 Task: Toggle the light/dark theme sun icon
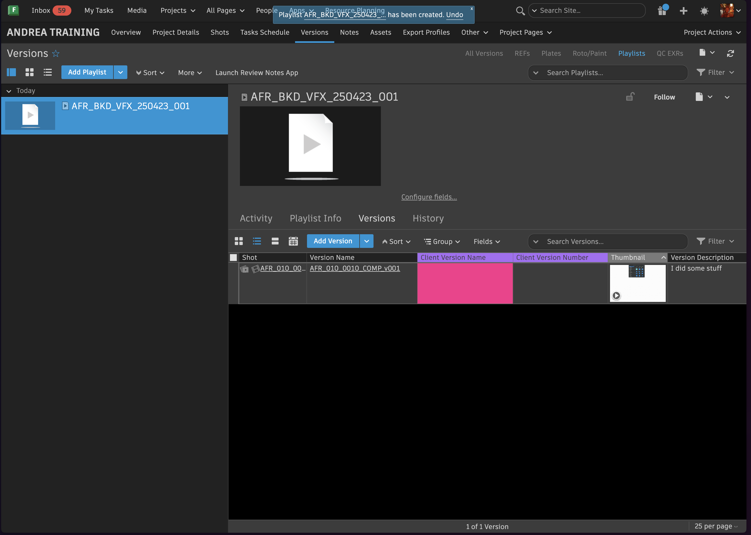tap(704, 11)
